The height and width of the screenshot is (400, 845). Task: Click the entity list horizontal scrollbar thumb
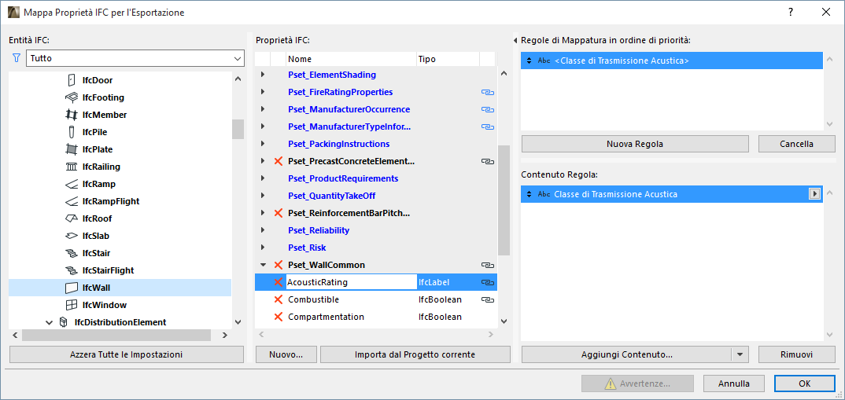[116, 335]
